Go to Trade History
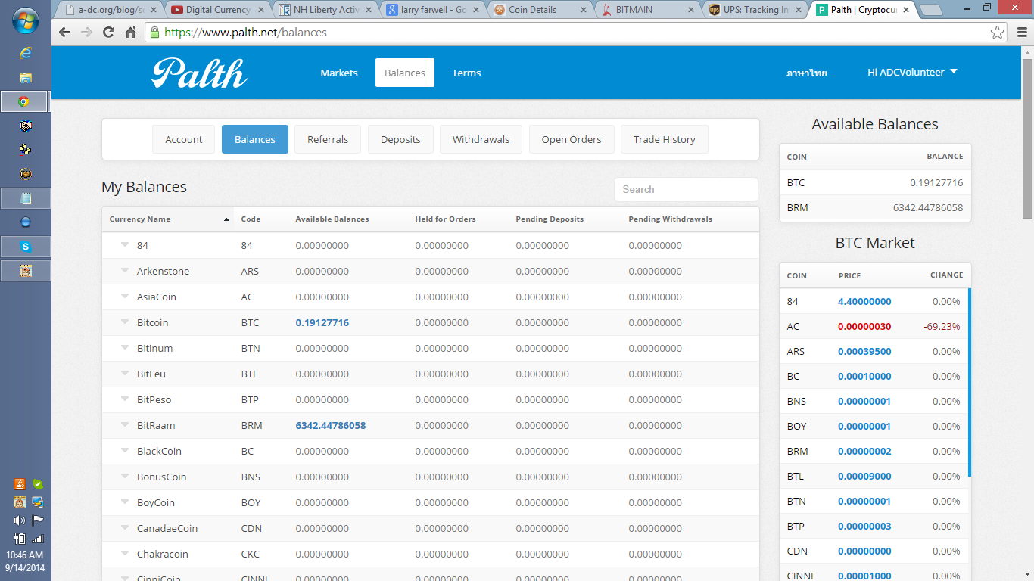Image resolution: width=1034 pixels, height=581 pixels. coord(664,140)
